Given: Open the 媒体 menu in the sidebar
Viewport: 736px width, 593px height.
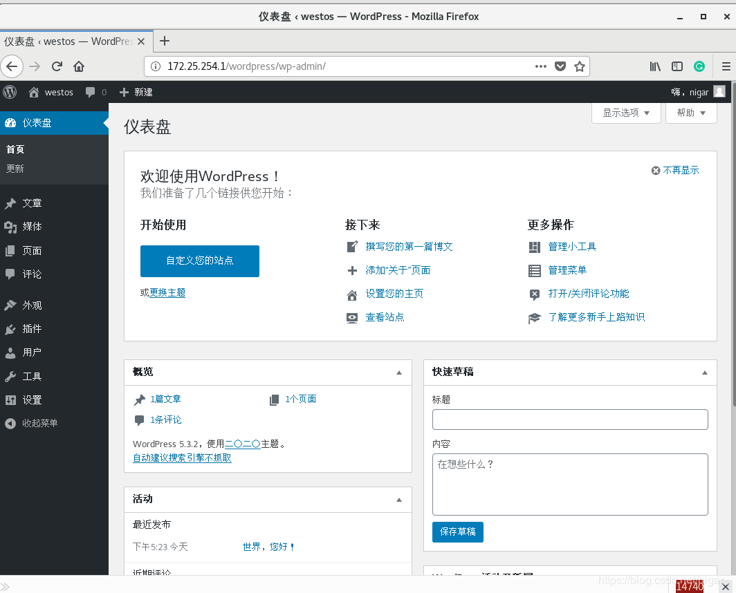Looking at the screenshot, I should click(x=54, y=227).
